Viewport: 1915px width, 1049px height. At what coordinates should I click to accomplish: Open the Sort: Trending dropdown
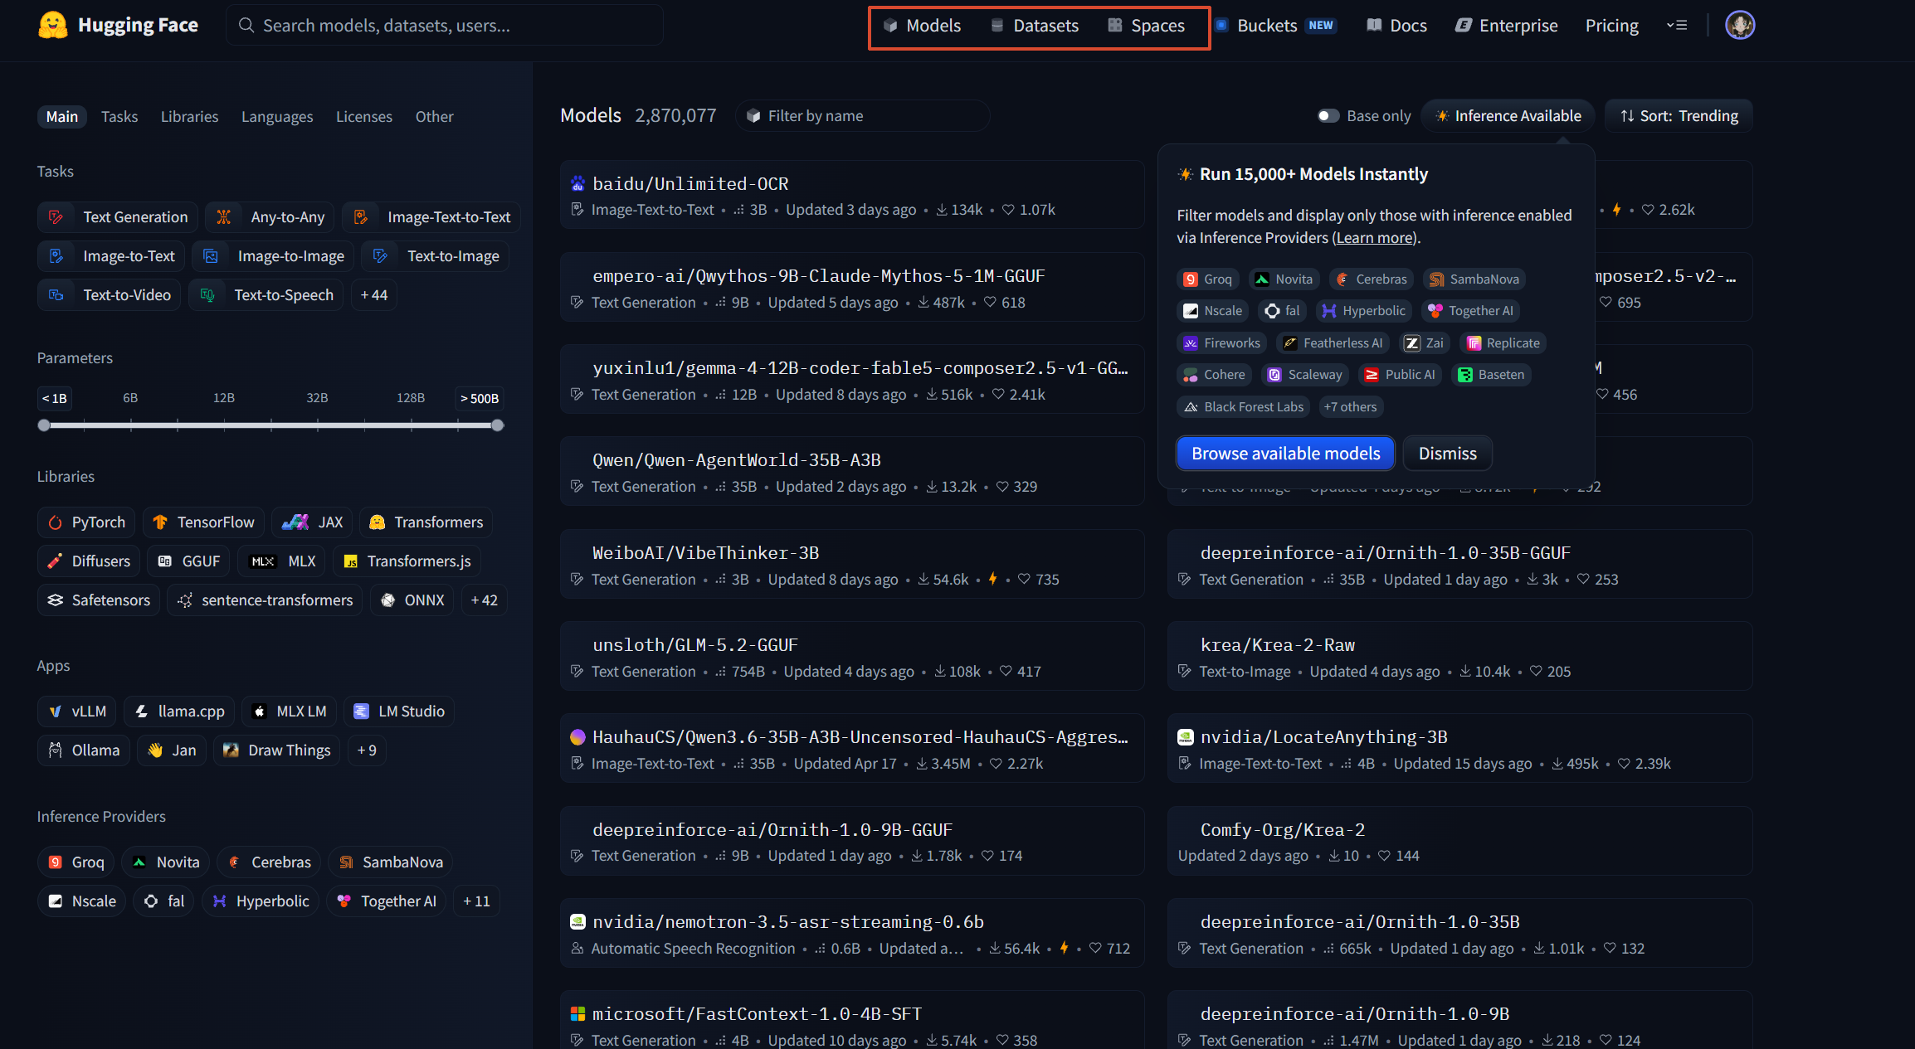[1679, 116]
